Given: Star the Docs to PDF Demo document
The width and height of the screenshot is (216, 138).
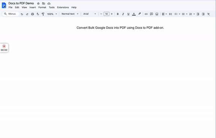Looking at the screenshot, I should [38, 4].
